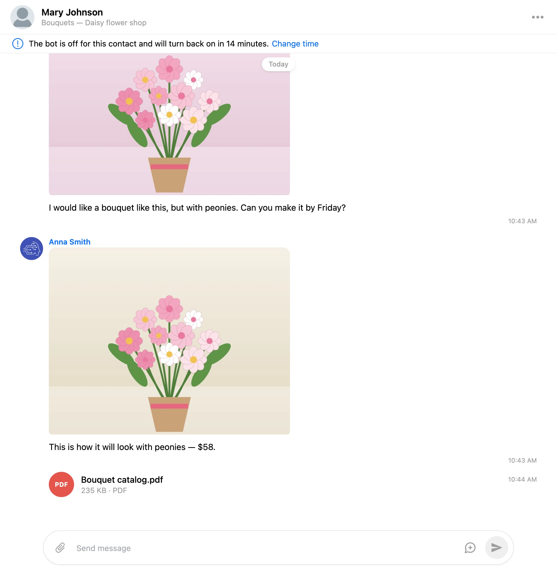This screenshot has height=574, width=557.
Task: Click the Mary Johnson contact name
Action: pyautogui.click(x=72, y=12)
